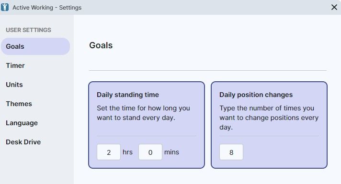Select the Daily position changes card title
Viewport: 341px width, 184px height.
256,95
